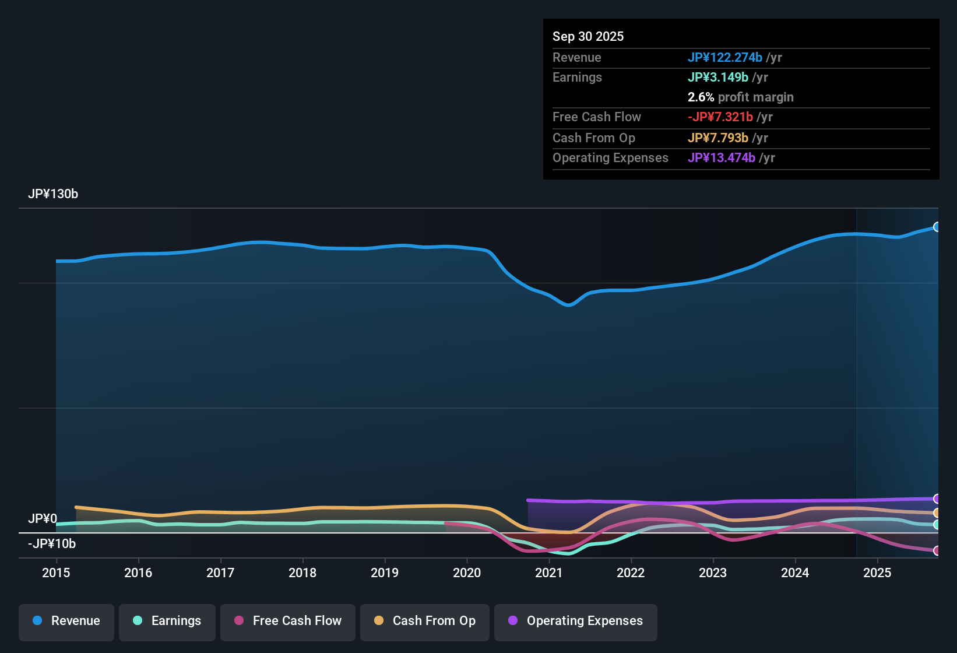Toggle the Earnings series visibility
Screen dimensions: 957x653
pyautogui.click(x=167, y=621)
